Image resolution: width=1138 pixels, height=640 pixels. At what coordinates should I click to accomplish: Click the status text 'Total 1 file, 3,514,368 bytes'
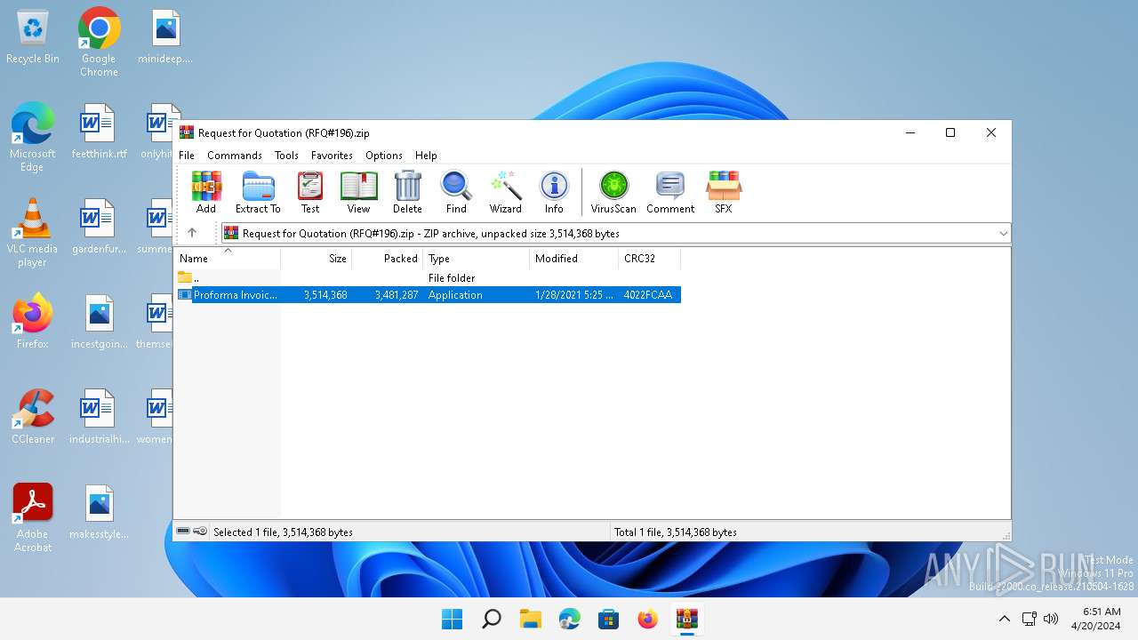(x=675, y=532)
